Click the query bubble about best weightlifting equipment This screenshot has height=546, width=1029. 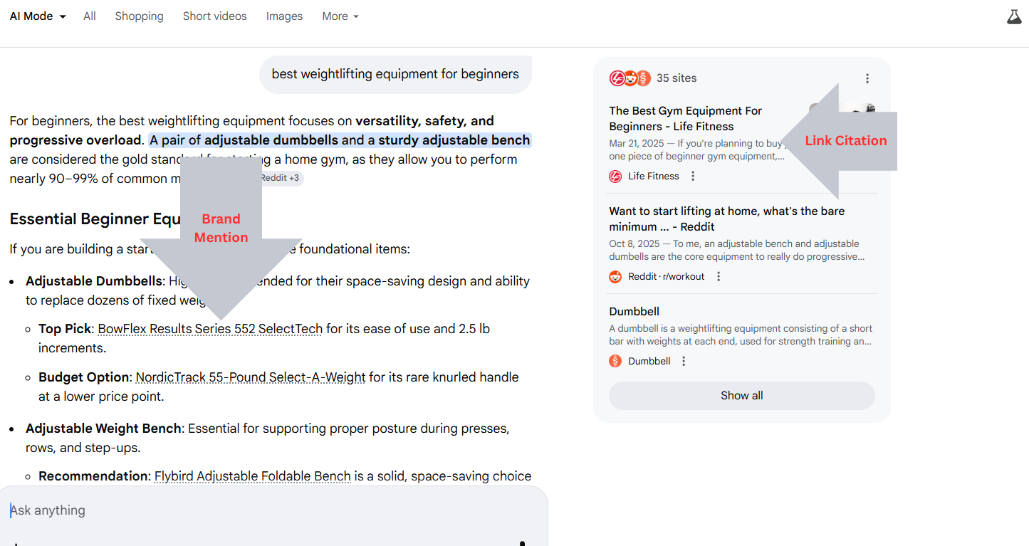pos(395,74)
